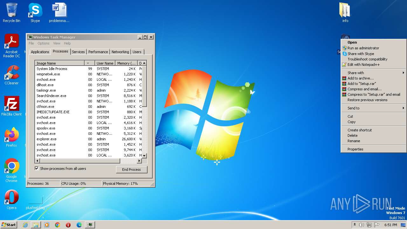Open the info folder on desktop

pos(345,13)
